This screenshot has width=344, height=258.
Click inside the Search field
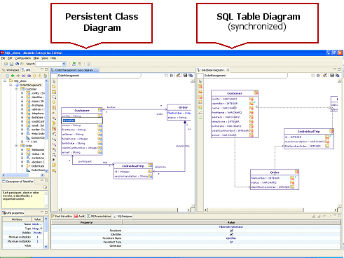click(x=48, y=64)
